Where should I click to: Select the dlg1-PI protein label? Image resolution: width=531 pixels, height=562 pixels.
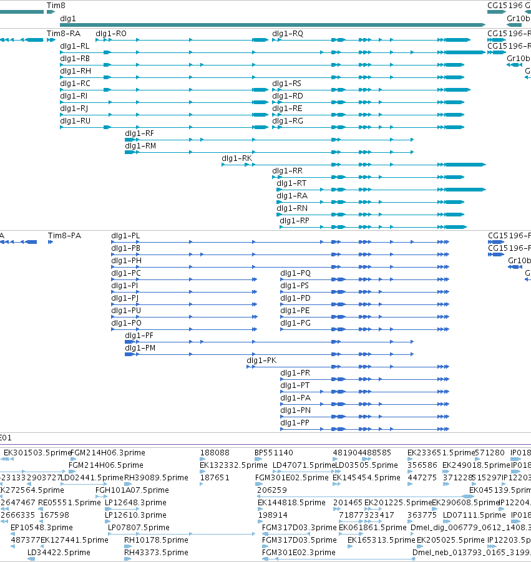point(124,286)
